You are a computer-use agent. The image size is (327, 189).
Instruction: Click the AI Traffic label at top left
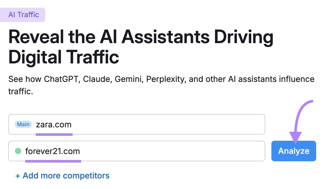point(23,15)
